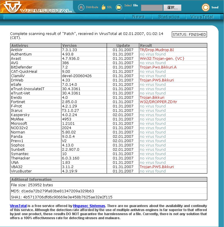
Task: Click the Avast antivirus name
Action: click(16, 59)
